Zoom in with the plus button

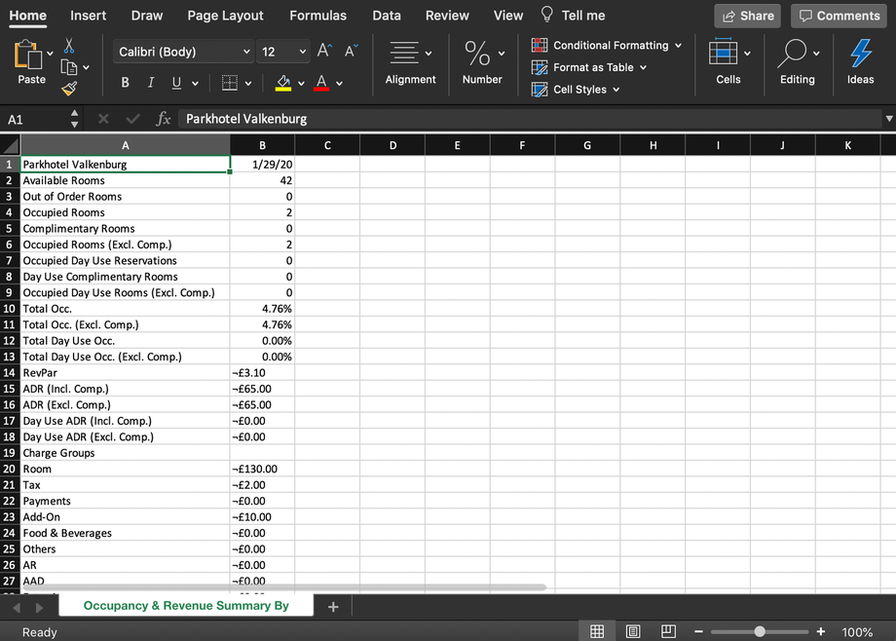(x=821, y=632)
